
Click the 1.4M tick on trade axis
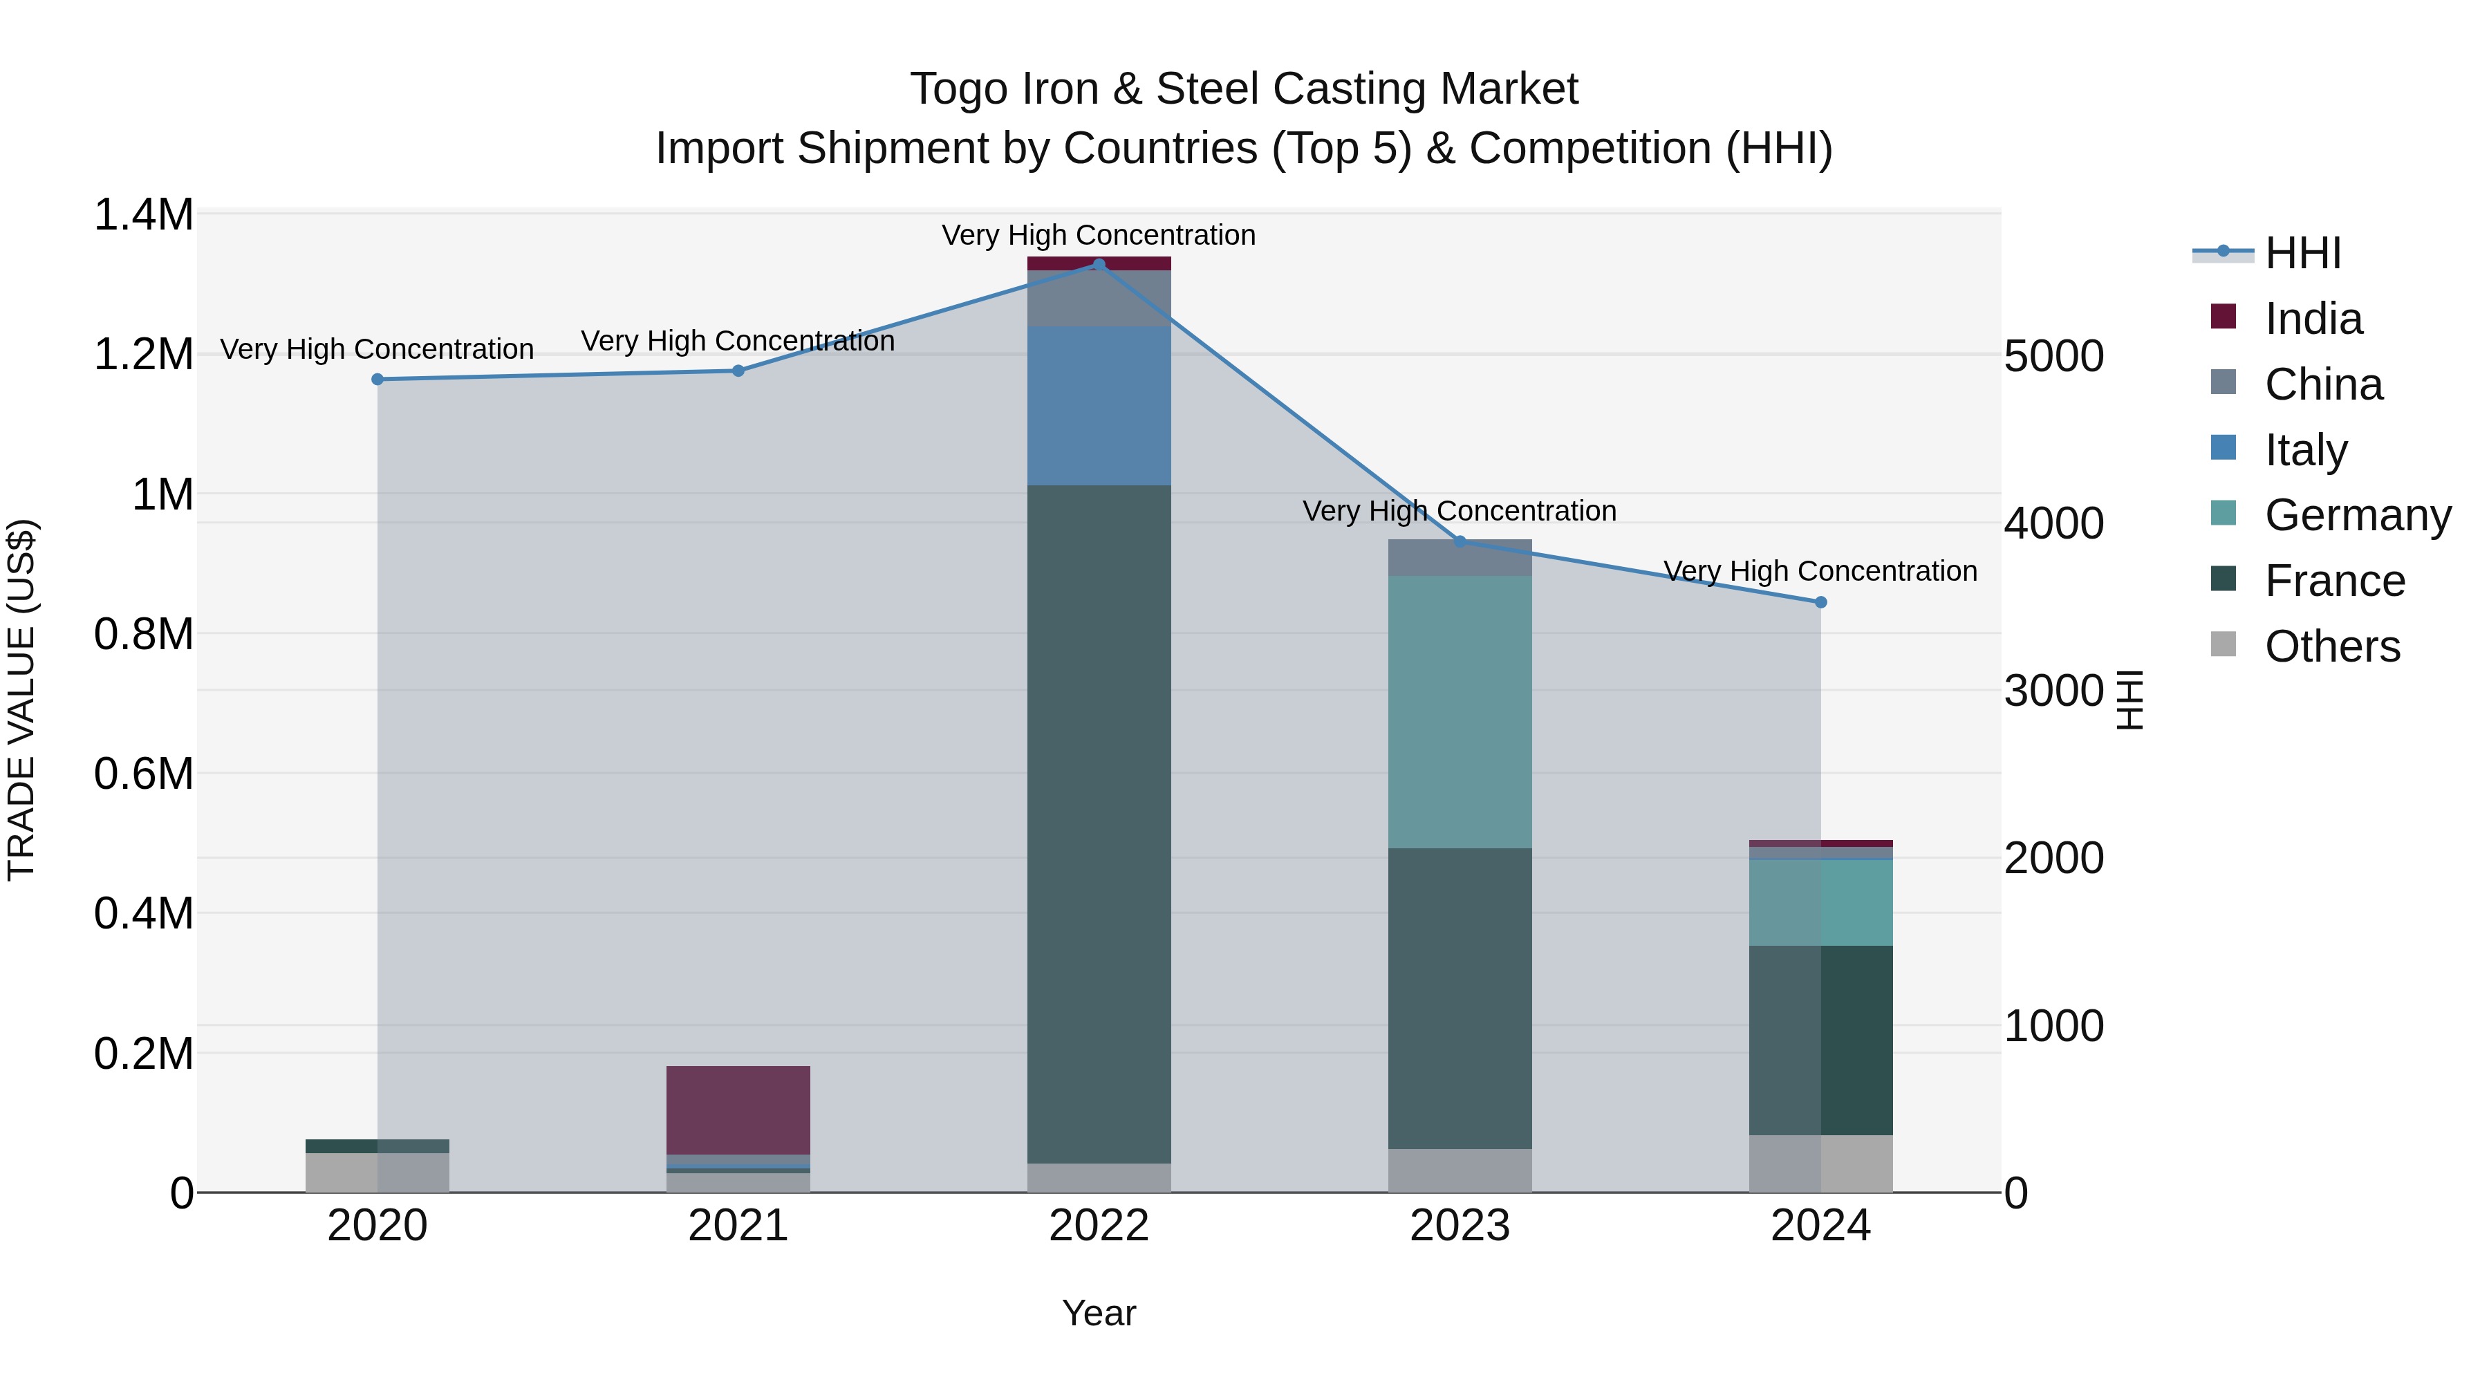coord(144,214)
